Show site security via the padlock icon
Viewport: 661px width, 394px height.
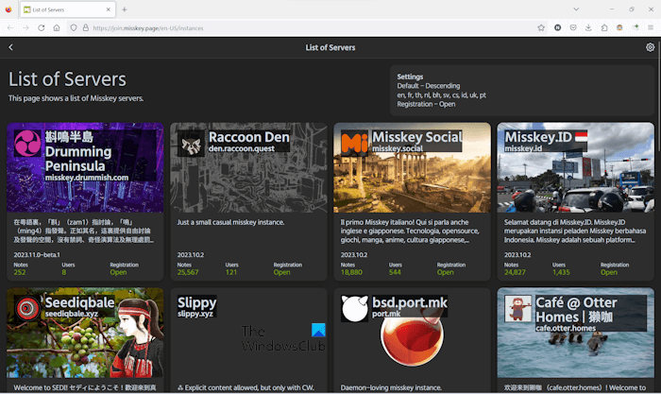86,27
